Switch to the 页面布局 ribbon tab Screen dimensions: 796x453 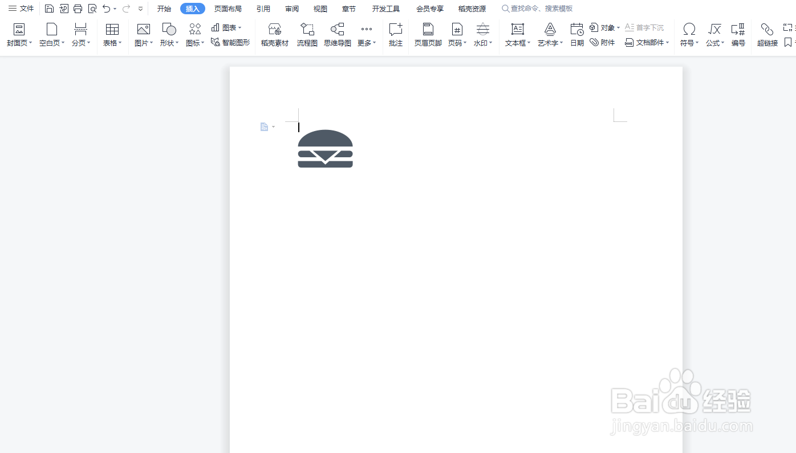pos(228,9)
